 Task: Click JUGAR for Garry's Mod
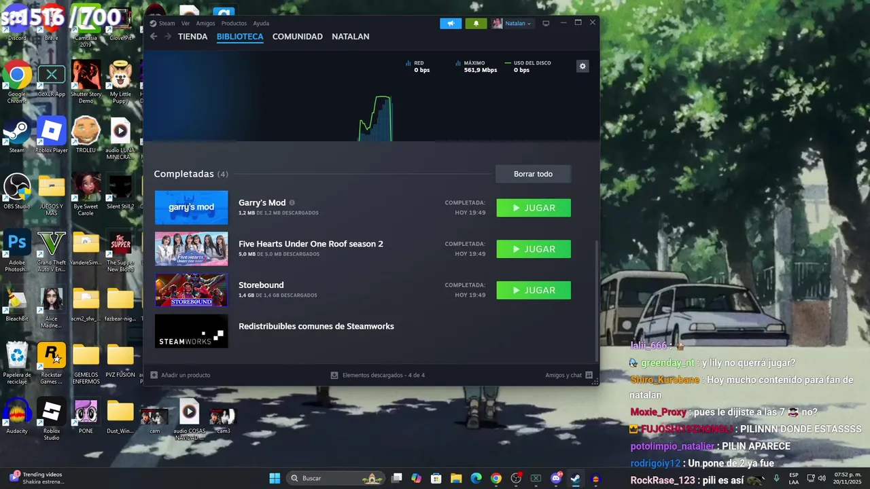pyautogui.click(x=534, y=208)
